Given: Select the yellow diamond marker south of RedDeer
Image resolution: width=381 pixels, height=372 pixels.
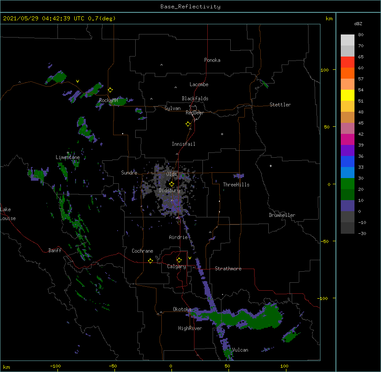Looking at the screenshot, I should pyautogui.click(x=188, y=124).
